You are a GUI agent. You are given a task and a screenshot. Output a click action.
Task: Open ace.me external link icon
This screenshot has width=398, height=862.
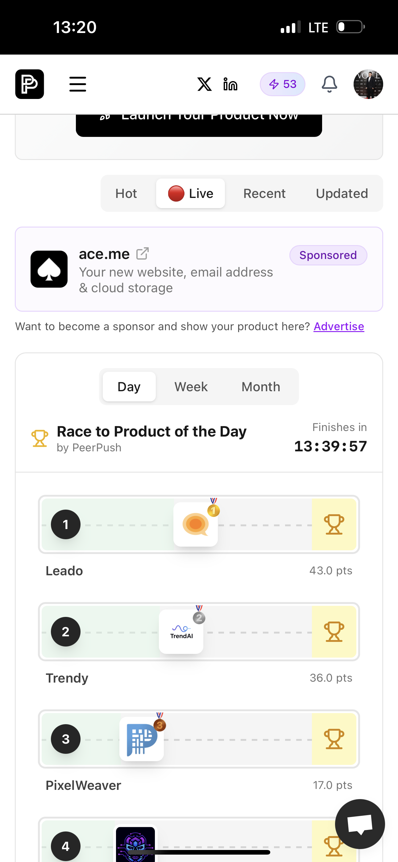[142, 254]
